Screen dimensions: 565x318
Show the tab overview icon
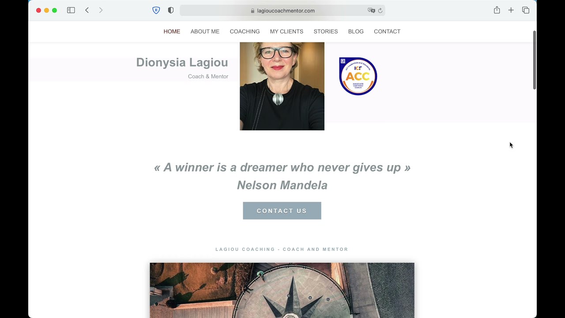(x=526, y=10)
